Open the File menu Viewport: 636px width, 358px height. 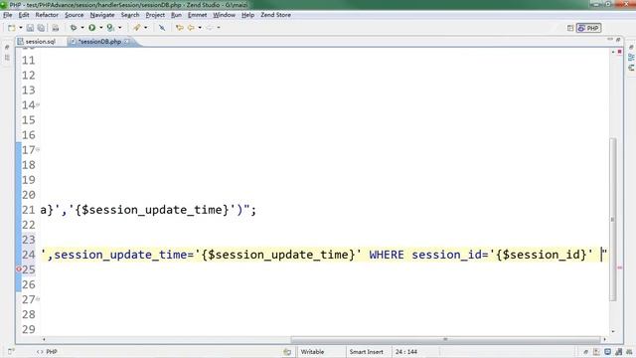click(x=7, y=15)
